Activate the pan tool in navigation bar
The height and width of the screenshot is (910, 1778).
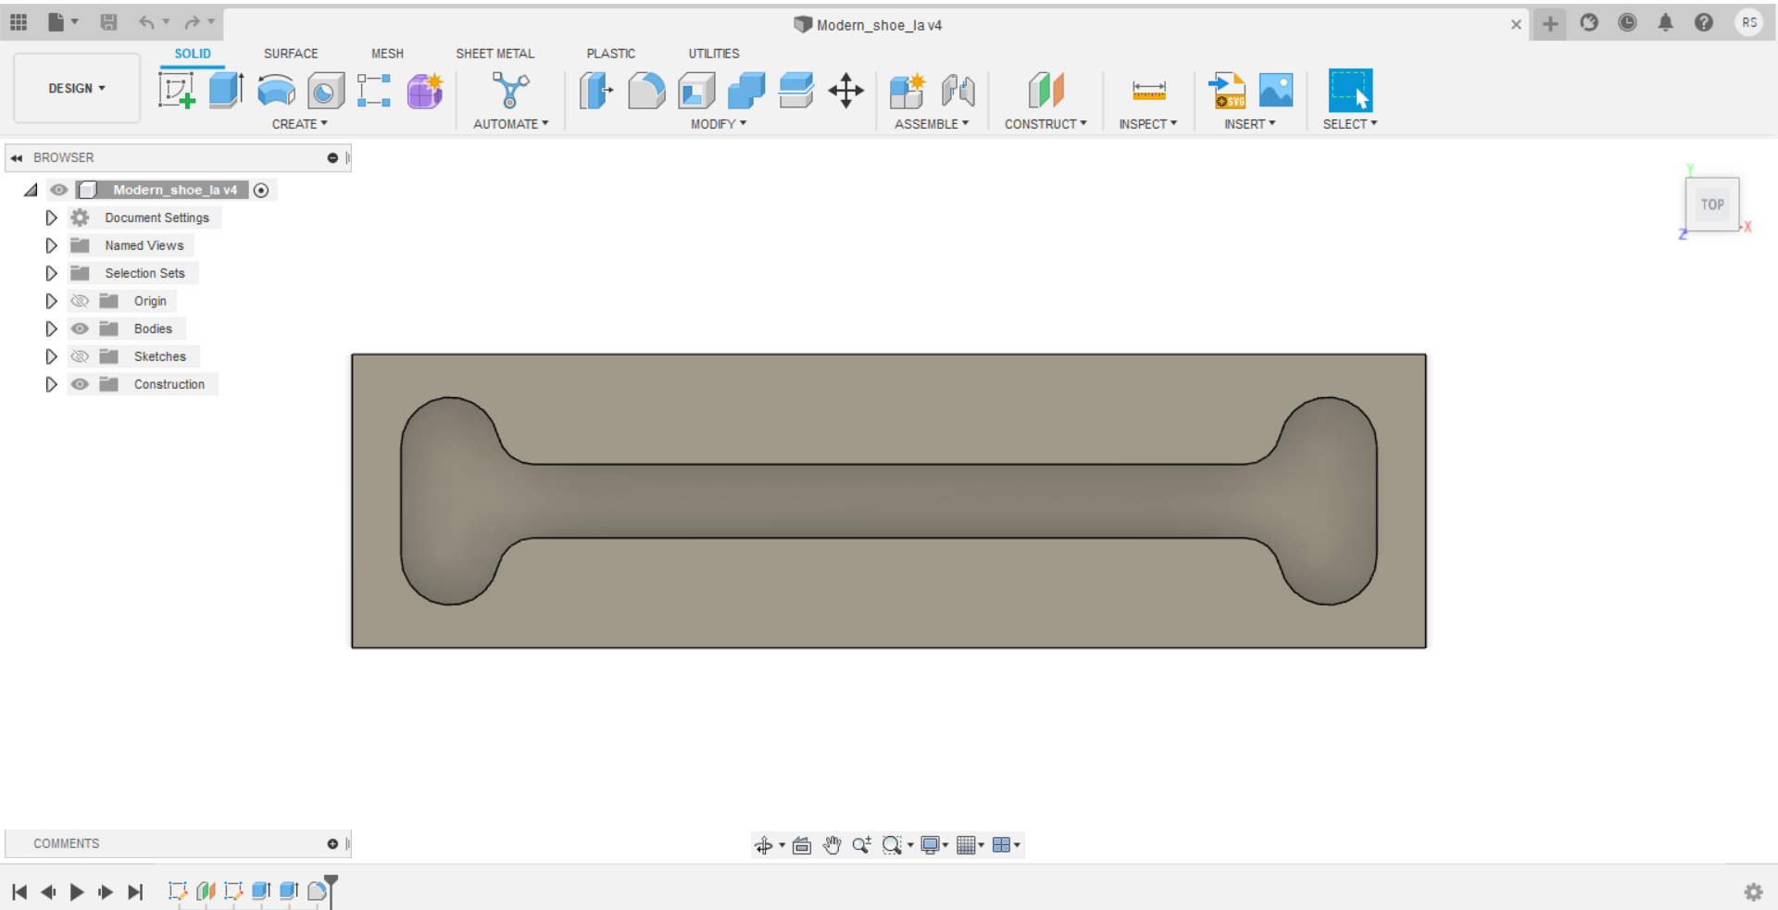point(831,844)
